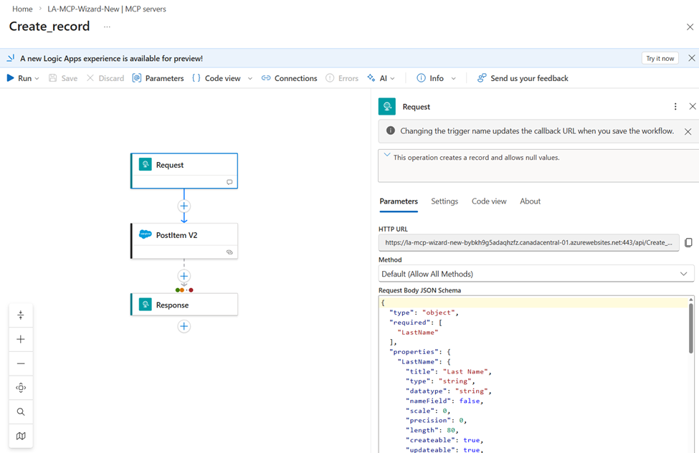The height and width of the screenshot is (453, 699).
Task: Collapse the operation description box
Action: pos(386,155)
